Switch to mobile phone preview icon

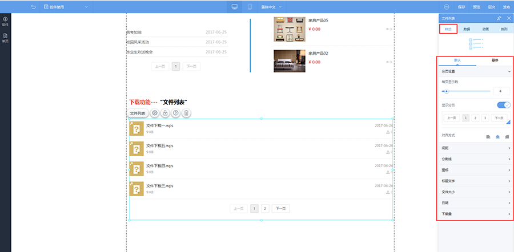tap(250, 6)
